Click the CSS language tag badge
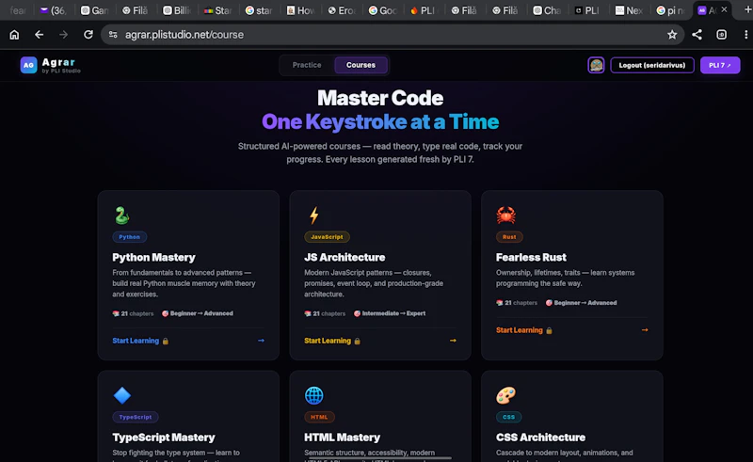The width and height of the screenshot is (753, 462). pyautogui.click(x=508, y=417)
